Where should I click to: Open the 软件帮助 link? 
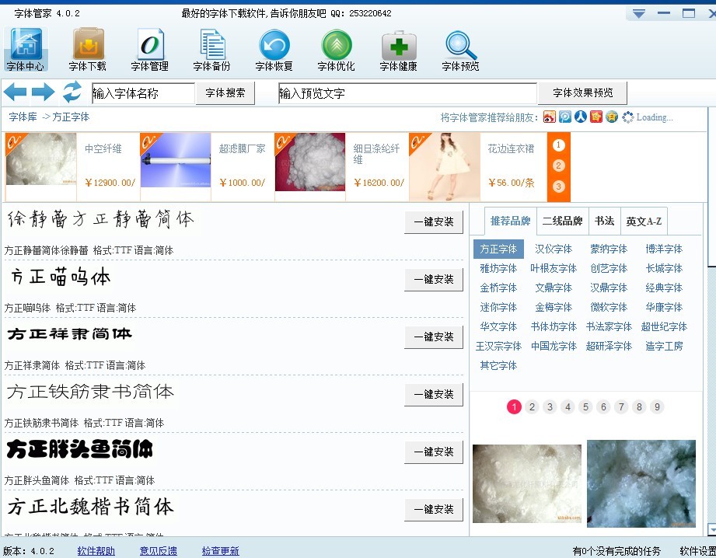(96, 551)
